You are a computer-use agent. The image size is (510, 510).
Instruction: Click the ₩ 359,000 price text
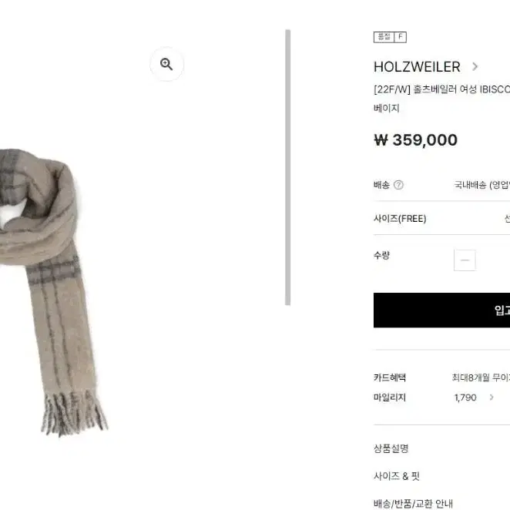tap(416, 140)
